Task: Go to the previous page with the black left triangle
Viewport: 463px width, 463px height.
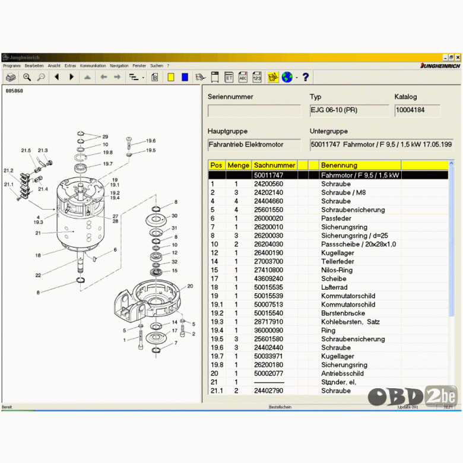Action: 57,77
